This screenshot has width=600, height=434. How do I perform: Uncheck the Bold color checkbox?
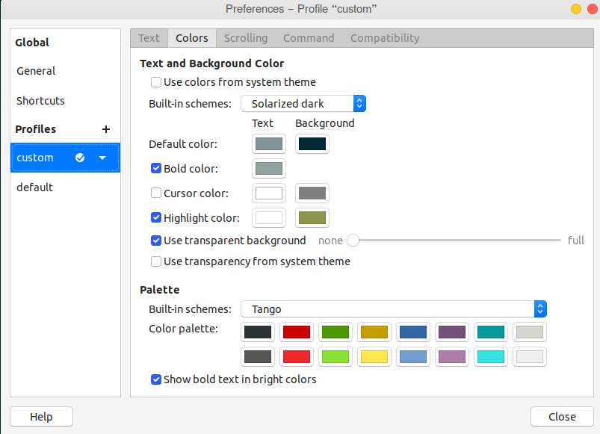(156, 169)
